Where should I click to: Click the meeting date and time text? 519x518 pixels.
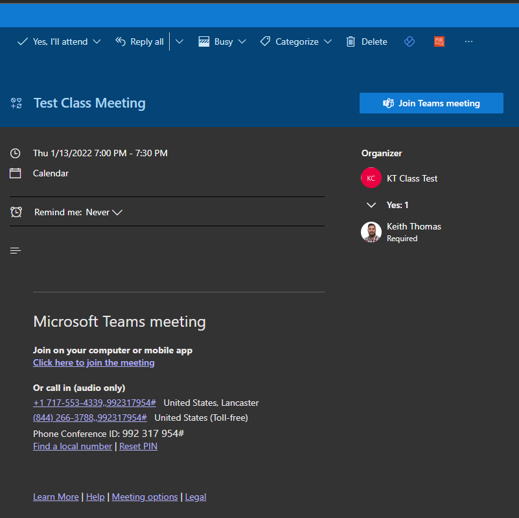point(100,154)
